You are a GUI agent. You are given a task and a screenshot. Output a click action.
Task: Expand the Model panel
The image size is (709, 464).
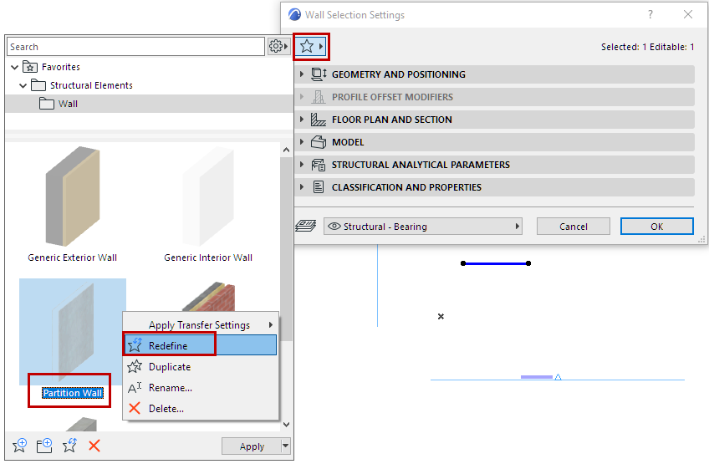[x=302, y=142]
